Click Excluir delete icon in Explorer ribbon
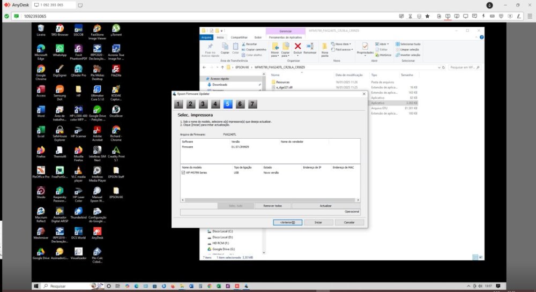536x292 pixels. 297,48
